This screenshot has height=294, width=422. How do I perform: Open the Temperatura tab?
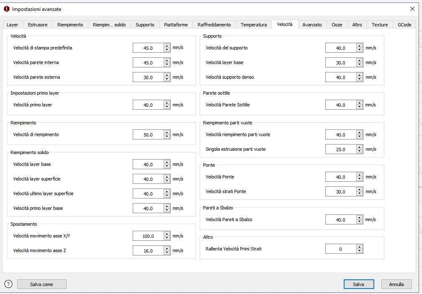click(x=254, y=25)
